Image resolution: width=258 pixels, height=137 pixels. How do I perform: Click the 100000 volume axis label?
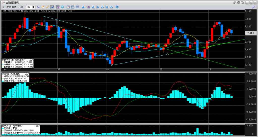(250, 125)
